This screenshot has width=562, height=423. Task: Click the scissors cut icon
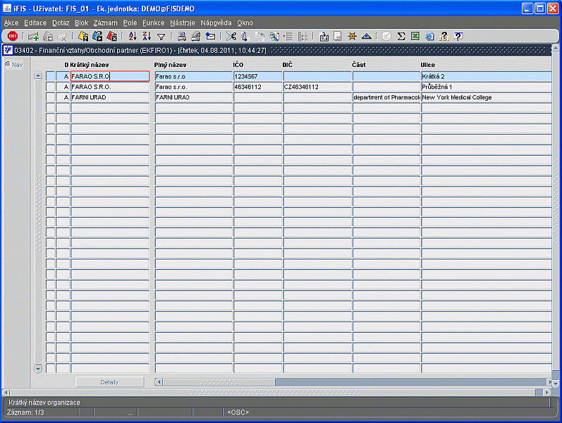pos(231,36)
